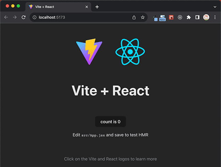Open the Extensions puzzle menu
This screenshot has width=221, height=167.
point(189,17)
